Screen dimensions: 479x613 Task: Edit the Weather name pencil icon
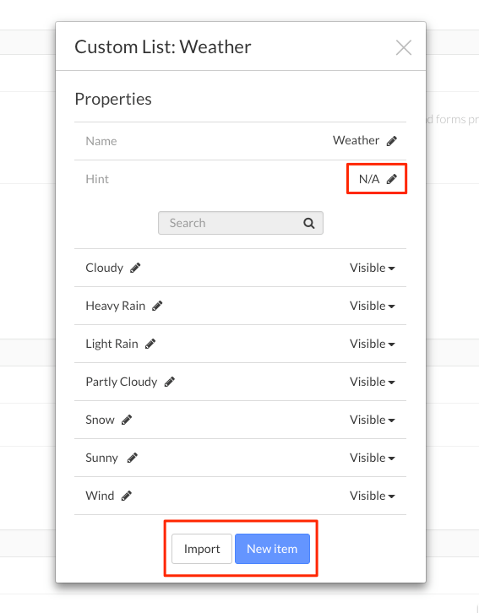[x=391, y=141]
